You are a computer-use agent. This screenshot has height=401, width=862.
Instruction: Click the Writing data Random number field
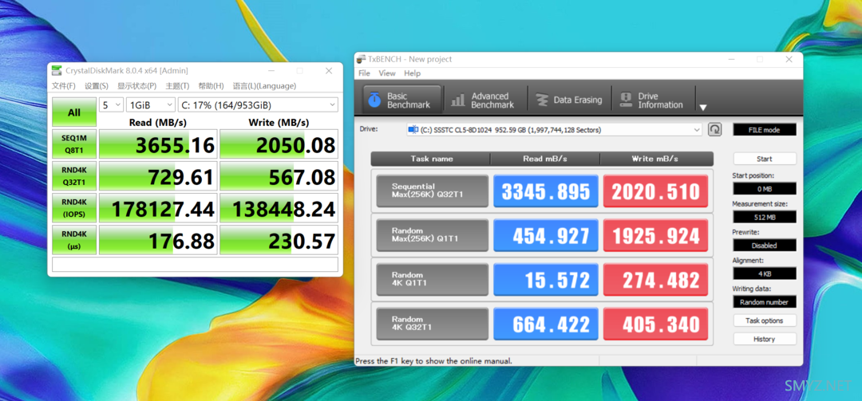pyautogui.click(x=765, y=301)
